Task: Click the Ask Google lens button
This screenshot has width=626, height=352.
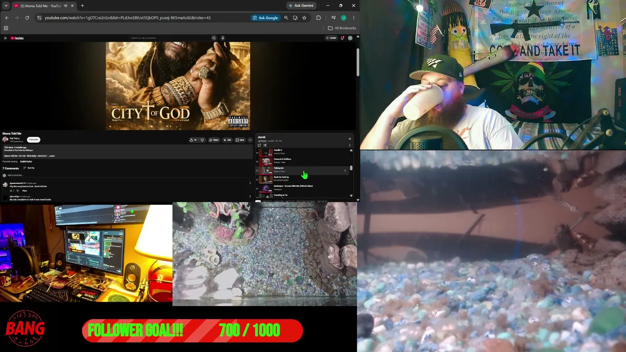Action: click(265, 18)
